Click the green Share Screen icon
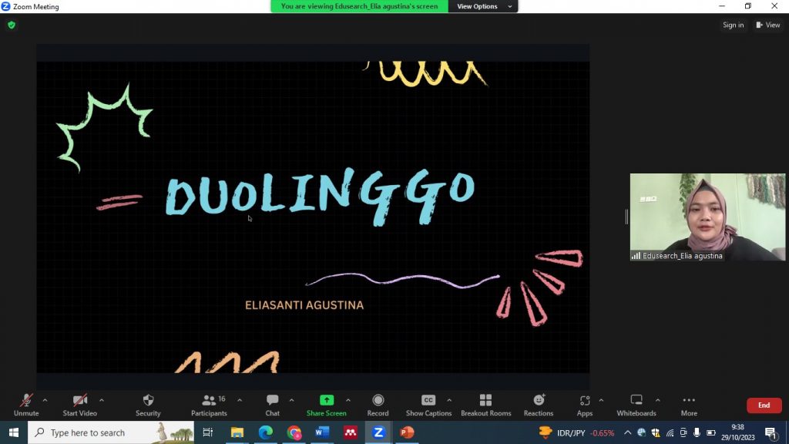Screen dimensions: 789x444 click(x=326, y=401)
